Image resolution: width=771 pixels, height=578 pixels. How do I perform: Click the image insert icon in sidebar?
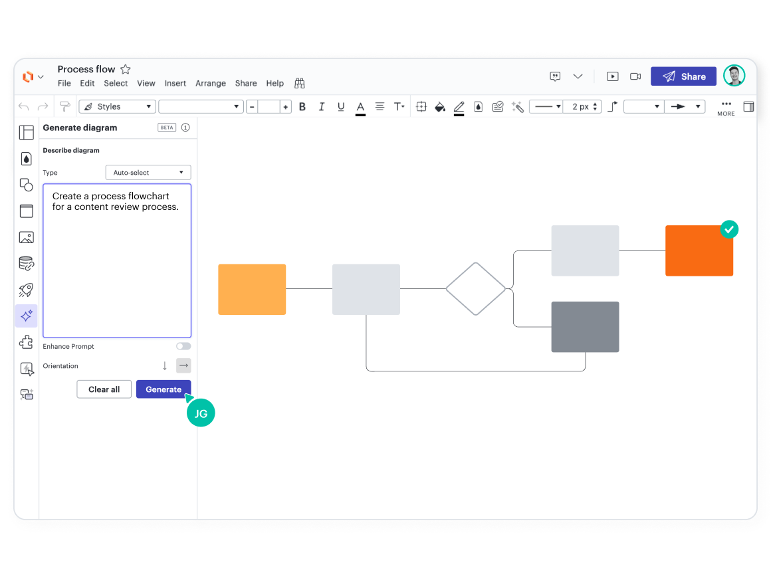pyautogui.click(x=26, y=237)
